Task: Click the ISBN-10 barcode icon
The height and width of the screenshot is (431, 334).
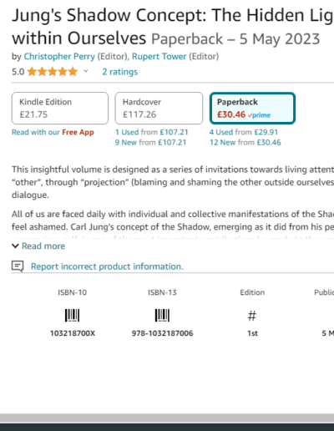Action: tap(72, 315)
